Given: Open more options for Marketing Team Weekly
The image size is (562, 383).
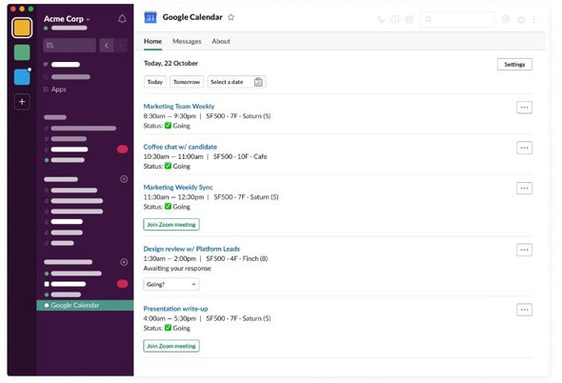Looking at the screenshot, I should [x=524, y=108].
